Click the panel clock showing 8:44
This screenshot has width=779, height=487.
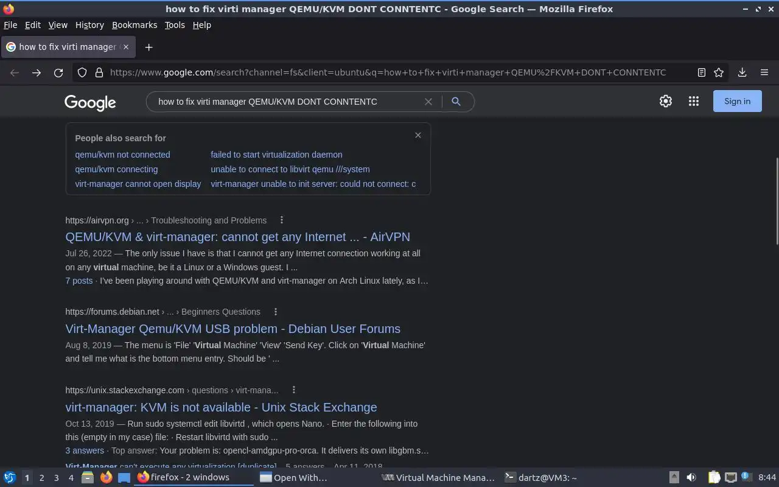pyautogui.click(x=767, y=477)
